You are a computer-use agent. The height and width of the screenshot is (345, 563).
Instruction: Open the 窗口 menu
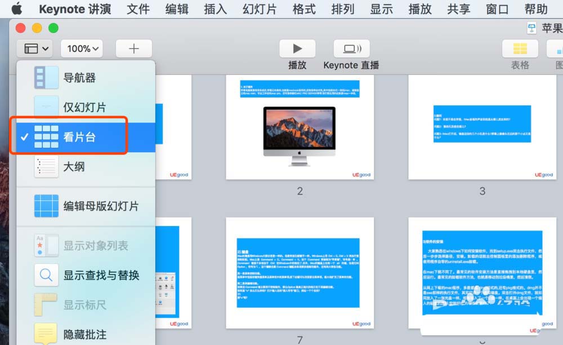click(x=497, y=9)
